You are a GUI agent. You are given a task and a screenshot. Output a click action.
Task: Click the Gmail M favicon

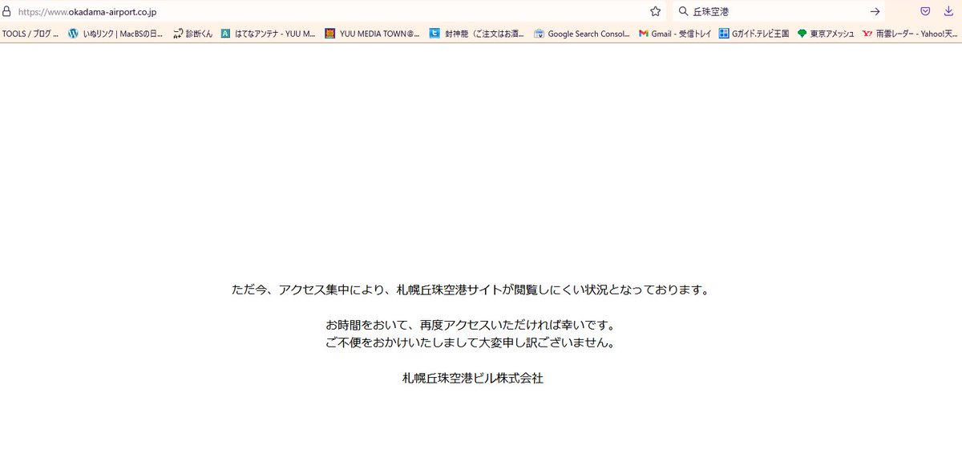pos(643,34)
